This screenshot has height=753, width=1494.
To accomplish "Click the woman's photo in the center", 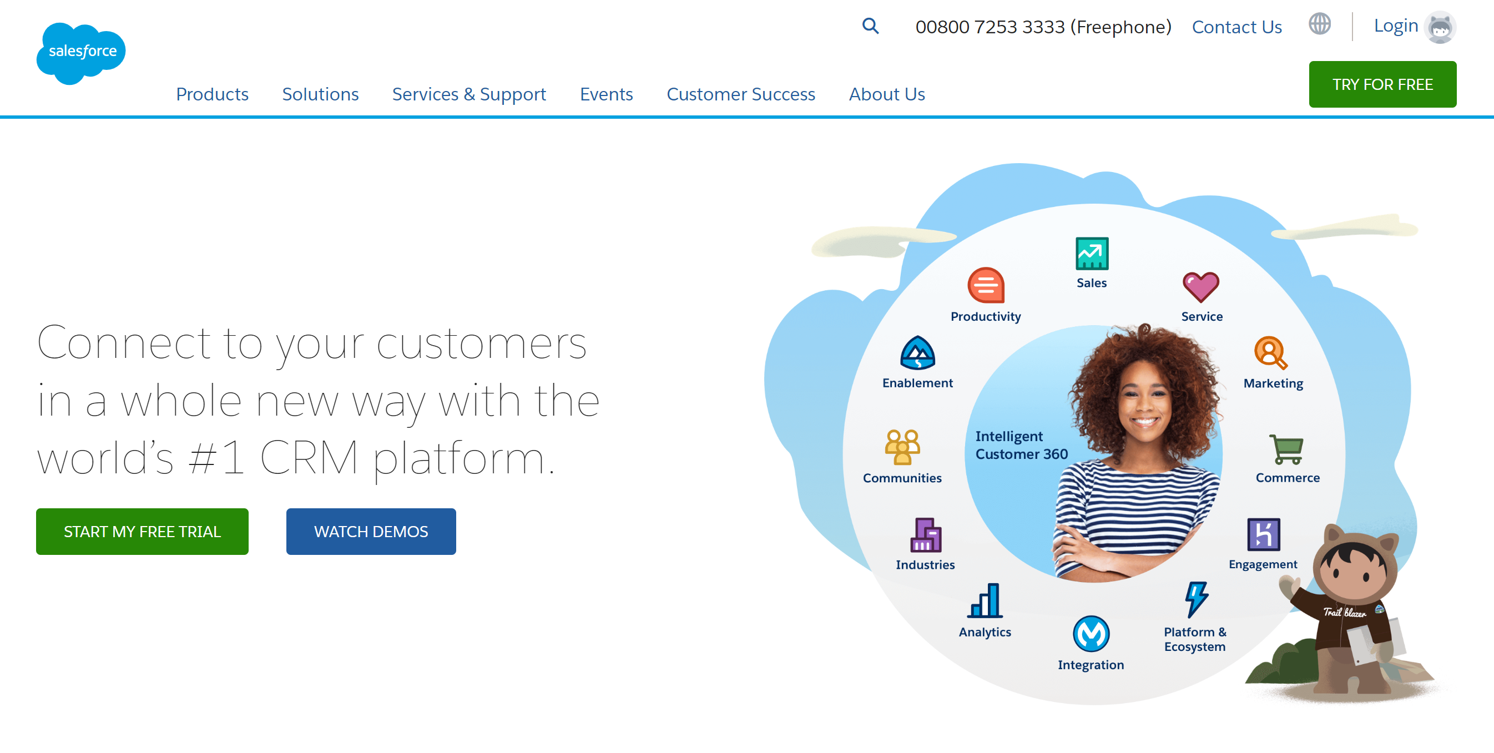I will [x=1137, y=452].
